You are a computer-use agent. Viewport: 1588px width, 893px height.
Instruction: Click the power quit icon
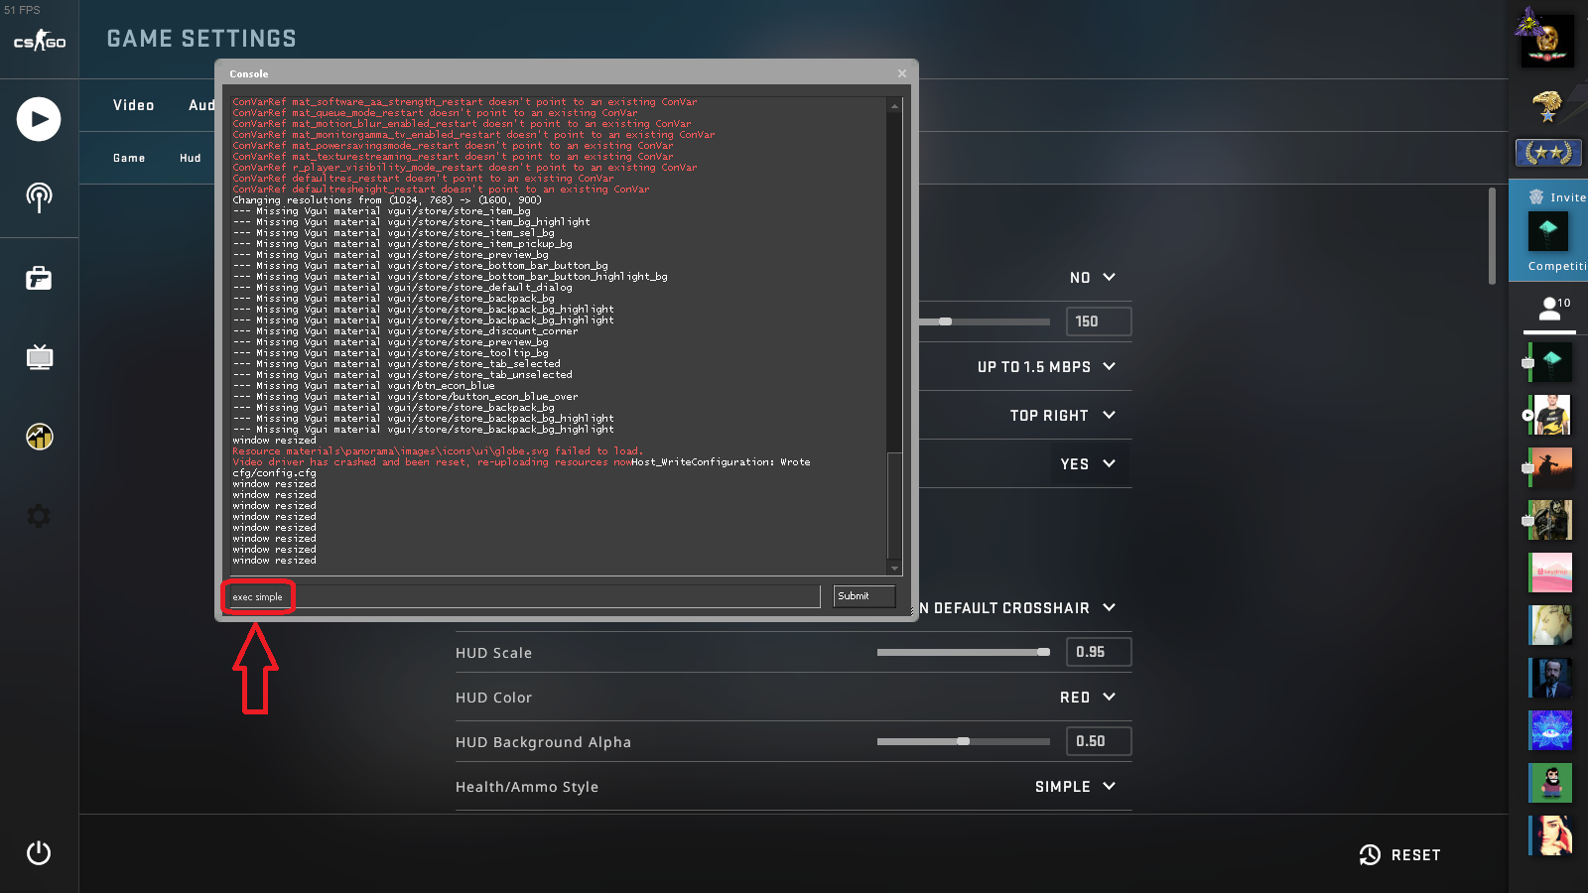39,852
